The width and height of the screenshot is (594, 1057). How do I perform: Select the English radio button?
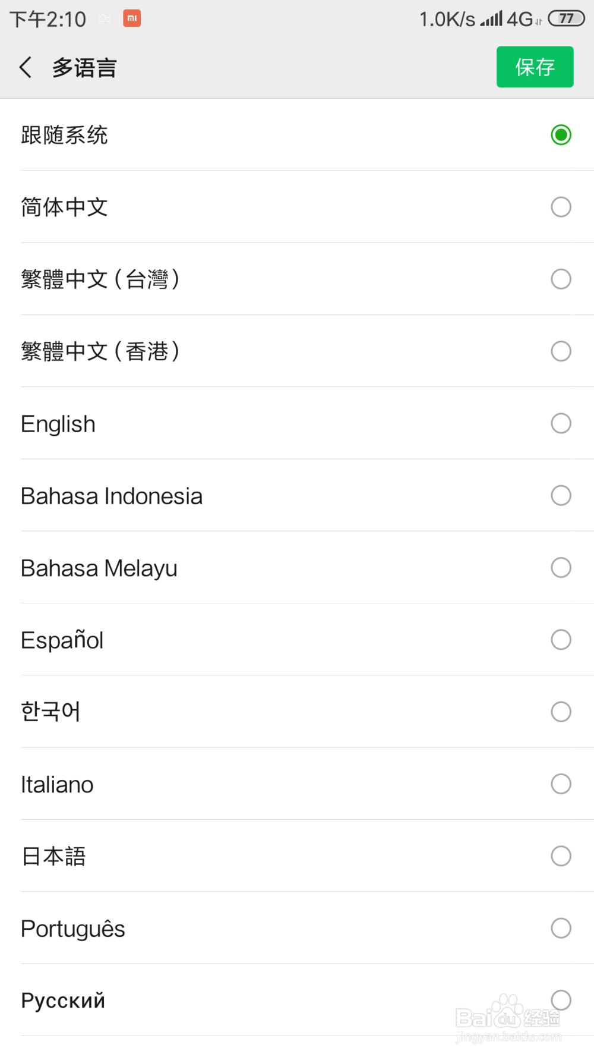[x=561, y=423]
